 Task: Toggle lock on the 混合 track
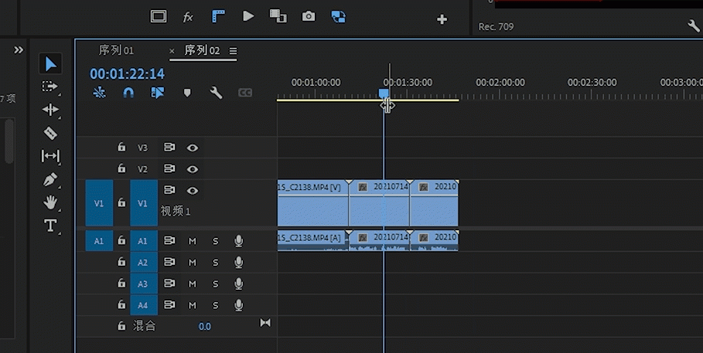(121, 326)
